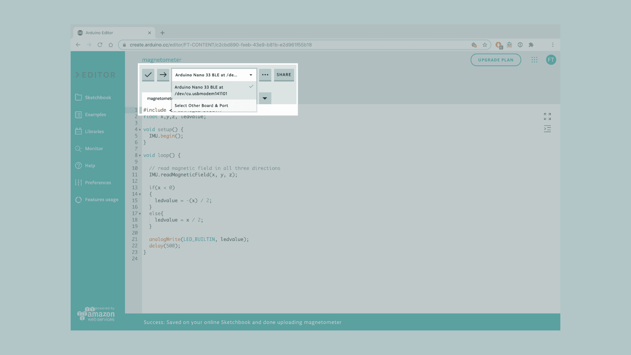Click the auto-indent code icon
Image resolution: width=631 pixels, height=355 pixels.
(x=547, y=129)
